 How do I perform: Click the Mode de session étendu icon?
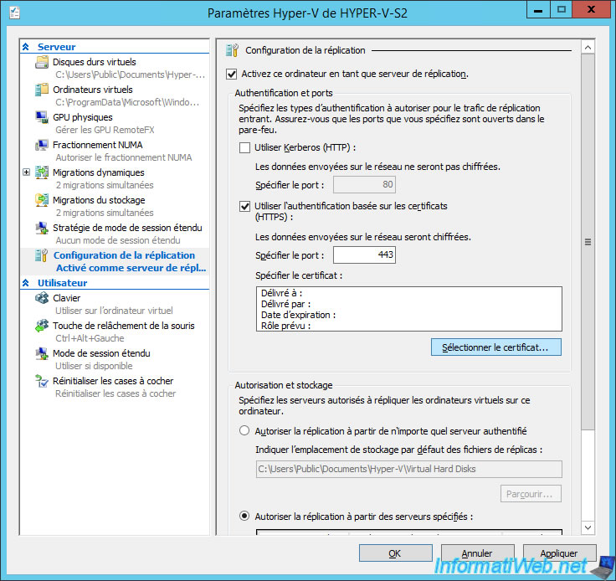42,353
